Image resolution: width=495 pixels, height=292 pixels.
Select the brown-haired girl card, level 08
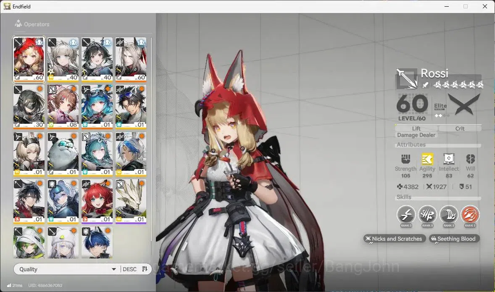(63, 107)
